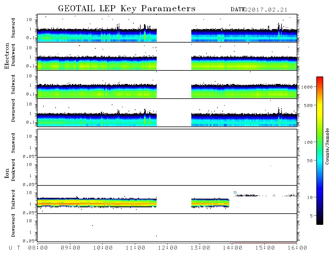
Task: Click the Ion Tailward flux band before 11:40
Action: point(97,202)
